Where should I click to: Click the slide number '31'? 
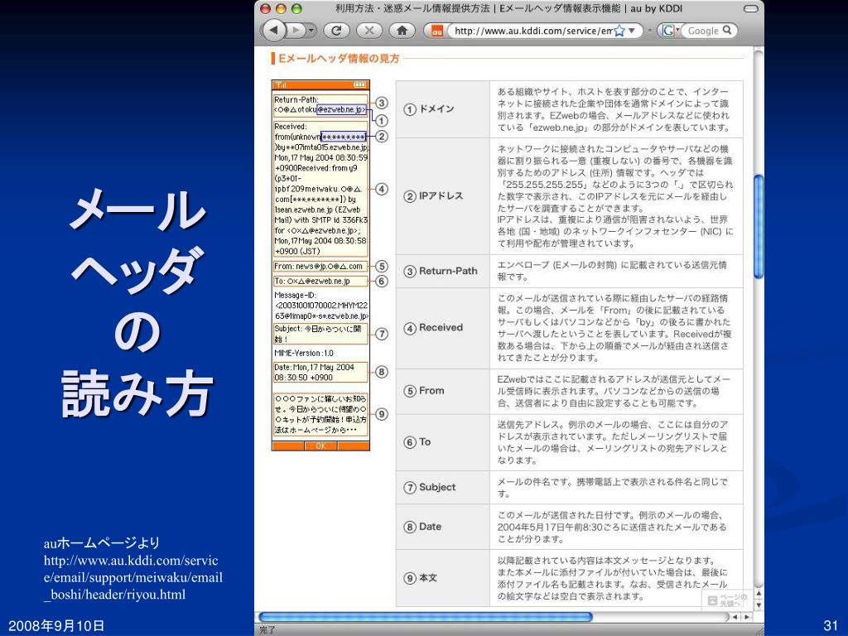[x=830, y=626]
